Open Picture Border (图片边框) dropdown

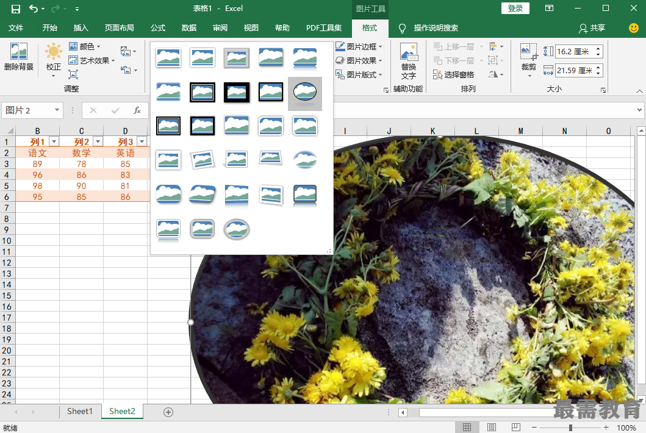[x=359, y=46]
